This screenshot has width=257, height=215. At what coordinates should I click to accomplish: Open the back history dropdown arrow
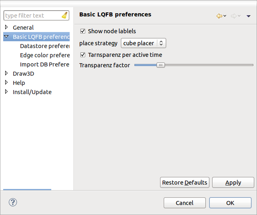[x=225, y=16]
